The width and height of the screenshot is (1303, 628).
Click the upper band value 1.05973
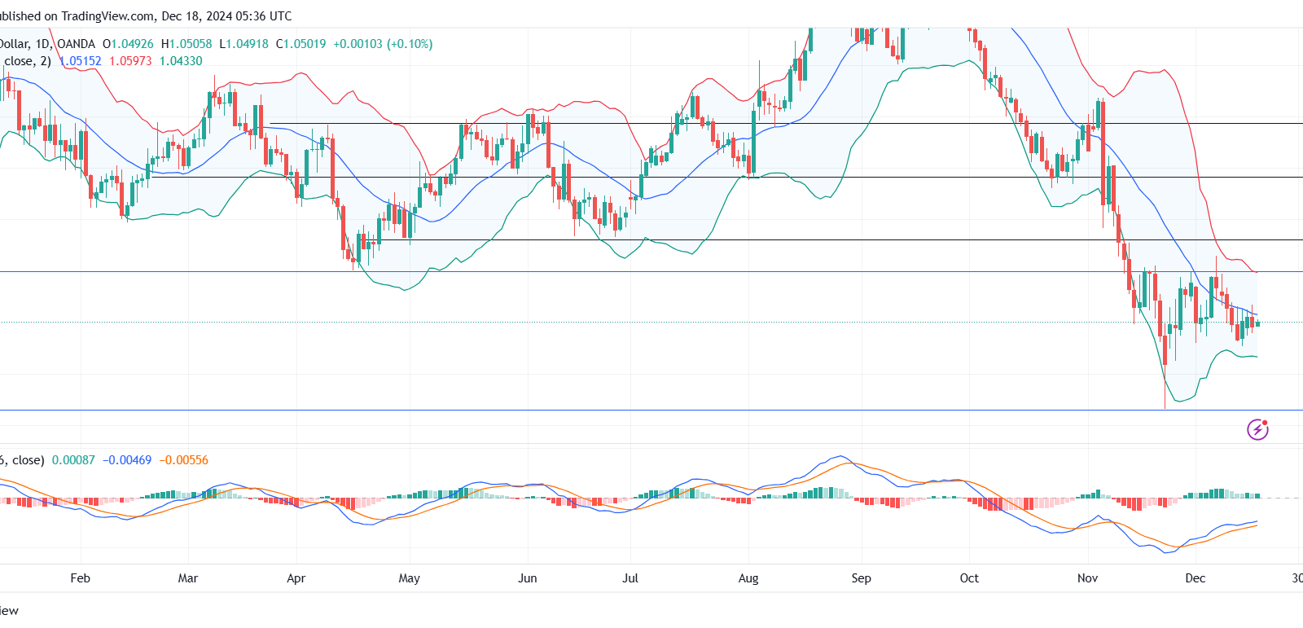click(130, 61)
